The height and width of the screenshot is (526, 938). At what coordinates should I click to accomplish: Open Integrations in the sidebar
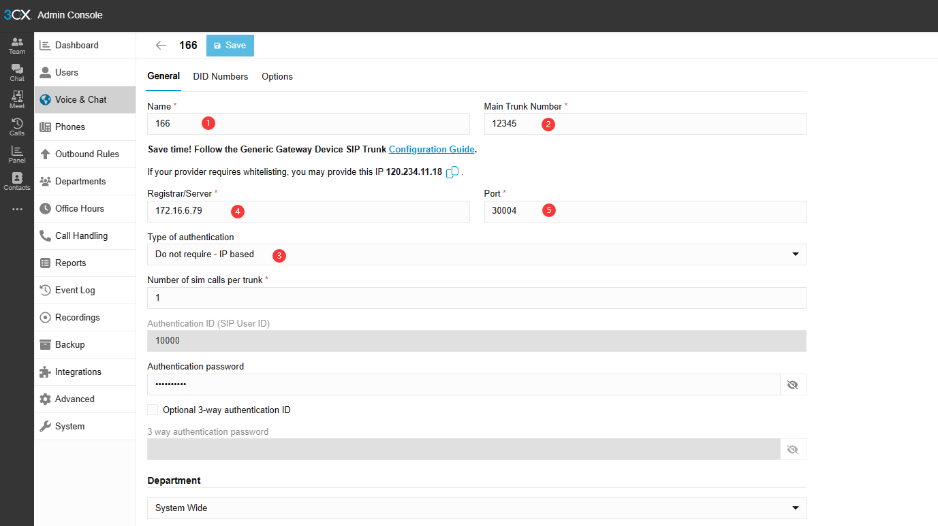(x=85, y=372)
